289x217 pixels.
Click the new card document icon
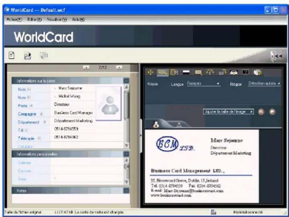[x=12, y=55]
